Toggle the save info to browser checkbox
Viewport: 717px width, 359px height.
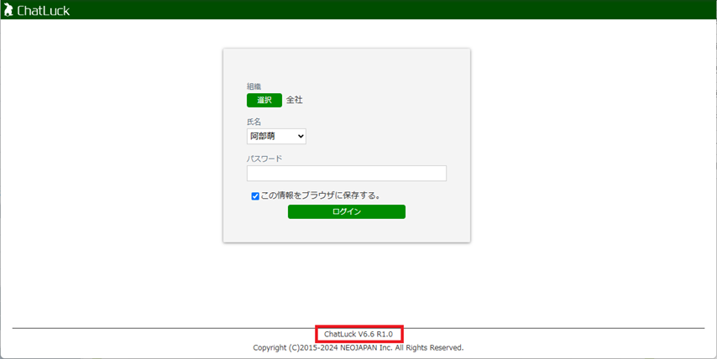pos(255,196)
